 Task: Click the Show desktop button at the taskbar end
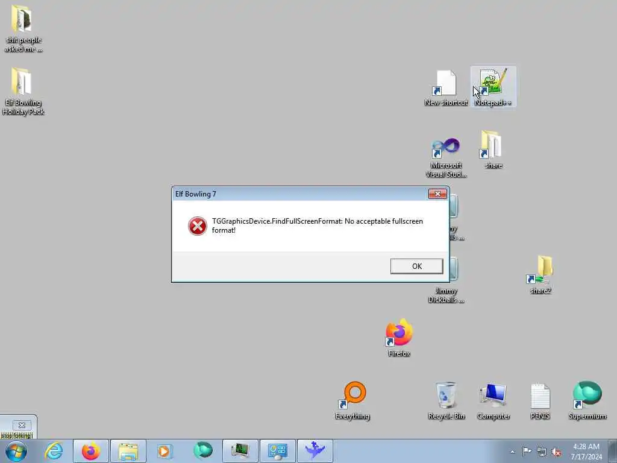pyautogui.click(x=614, y=451)
